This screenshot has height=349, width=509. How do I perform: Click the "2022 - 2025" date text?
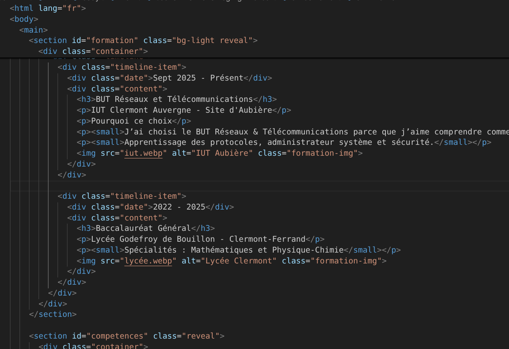(179, 207)
